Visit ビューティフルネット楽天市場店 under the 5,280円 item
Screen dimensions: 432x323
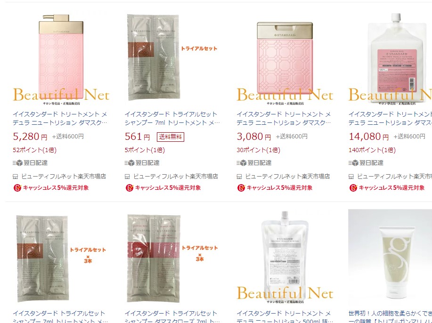tap(64, 177)
